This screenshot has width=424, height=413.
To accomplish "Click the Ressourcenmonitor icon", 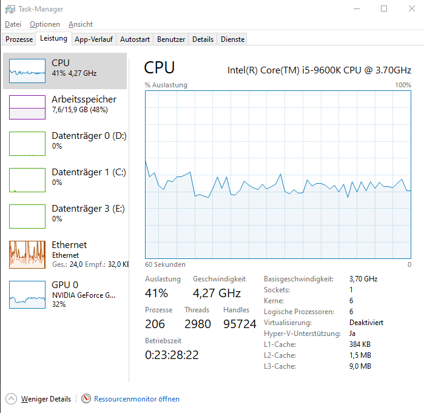I will [86, 399].
